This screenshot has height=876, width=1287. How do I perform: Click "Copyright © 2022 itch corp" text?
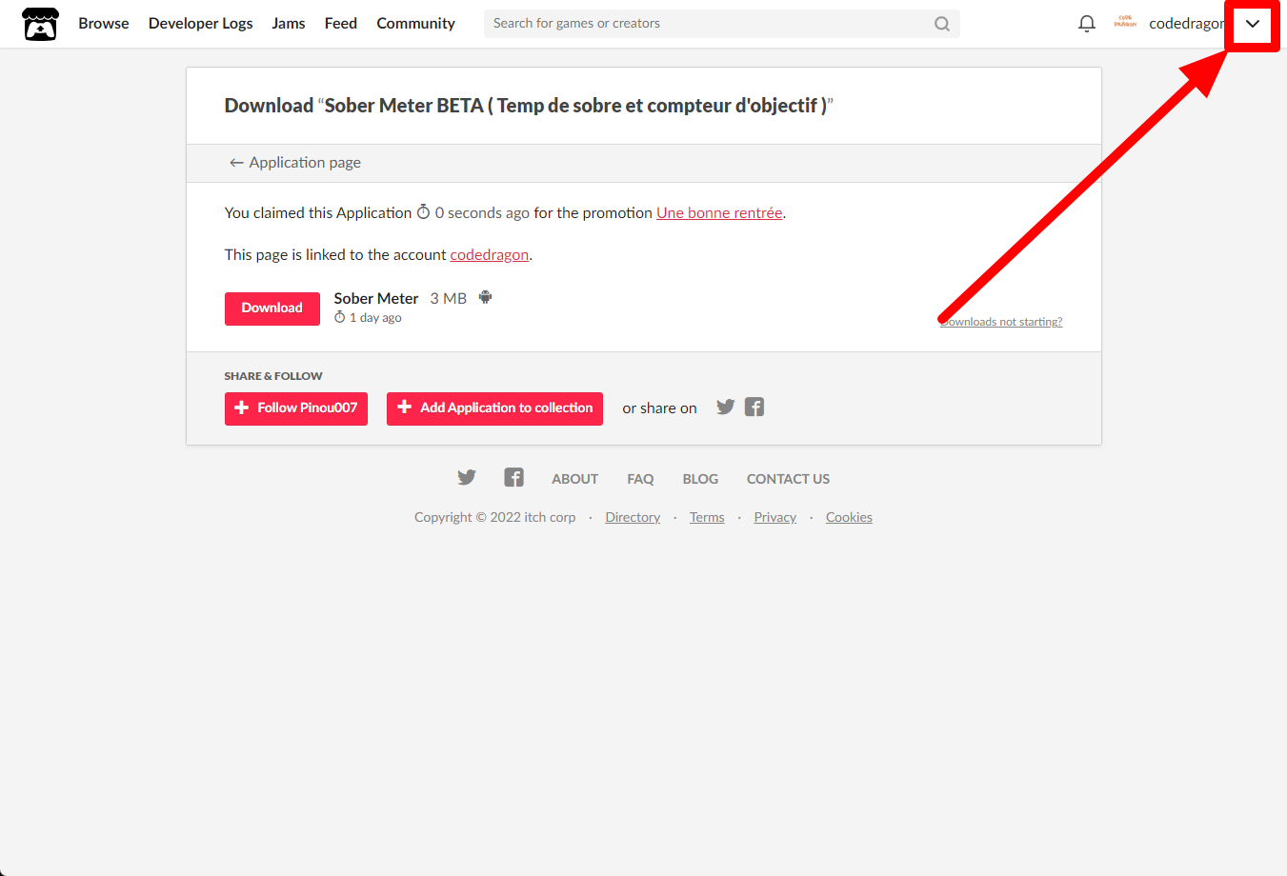coord(495,517)
